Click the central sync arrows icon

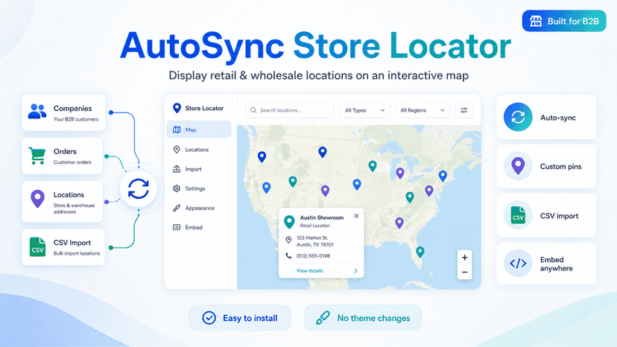[x=139, y=188]
